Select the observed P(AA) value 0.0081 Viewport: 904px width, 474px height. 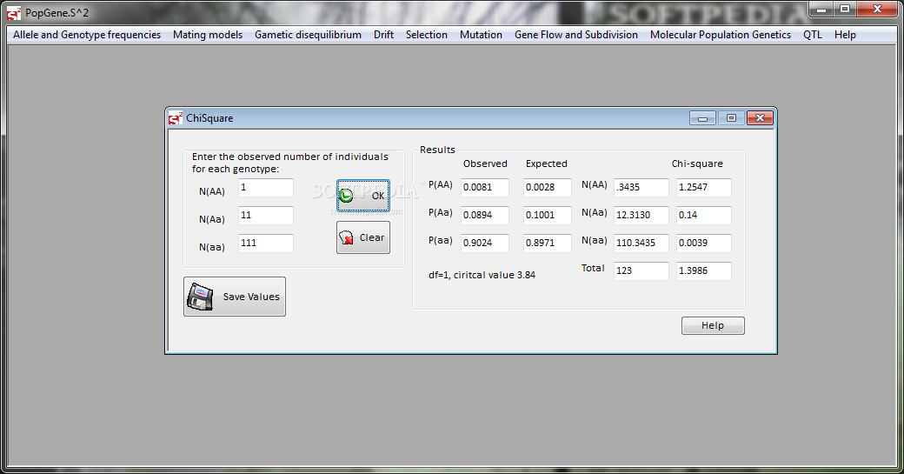click(485, 187)
